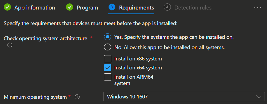Go to the Program tab
Screen dimensions: 267x104
87,8
